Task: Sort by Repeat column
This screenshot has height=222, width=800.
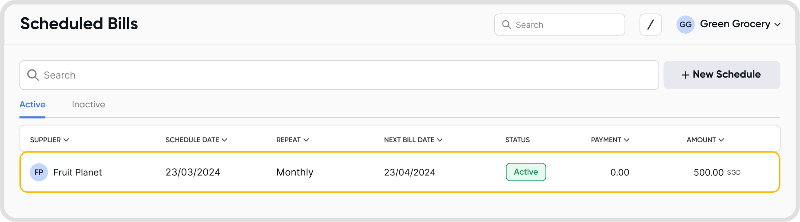Action: [292, 140]
